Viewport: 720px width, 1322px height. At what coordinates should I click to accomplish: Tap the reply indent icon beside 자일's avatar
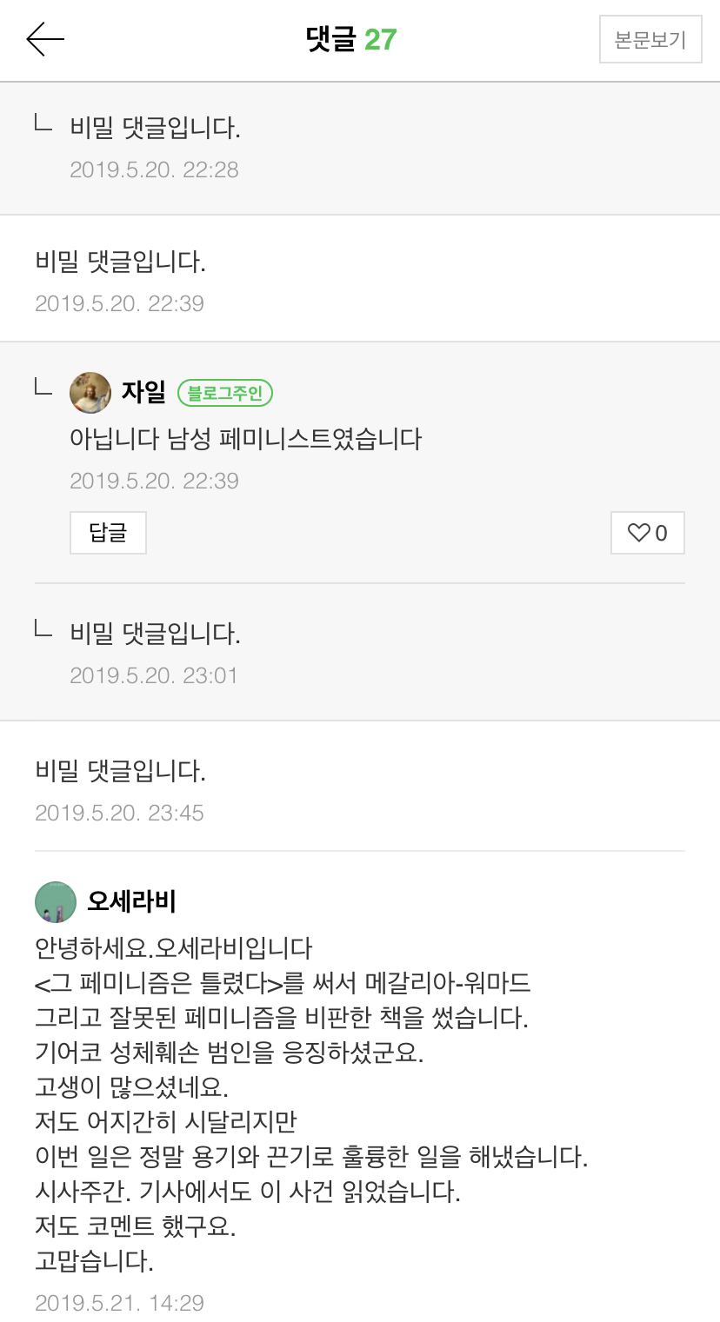coord(43,386)
